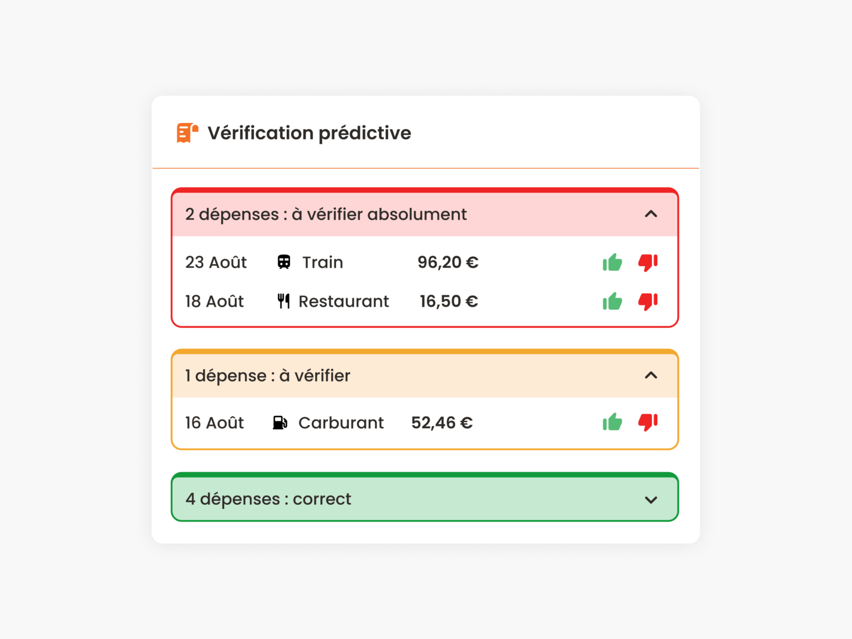Screen dimensions: 852x639
Task: Click the 96,20 € amount
Action: click(x=448, y=262)
